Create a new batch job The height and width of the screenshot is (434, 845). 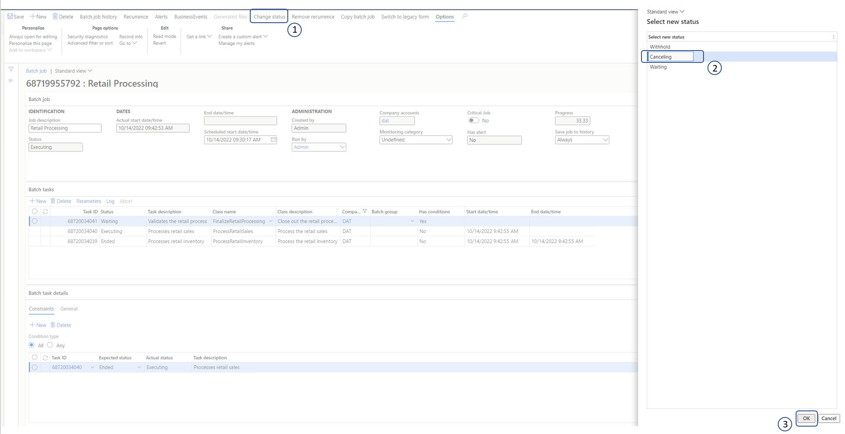[x=38, y=16]
